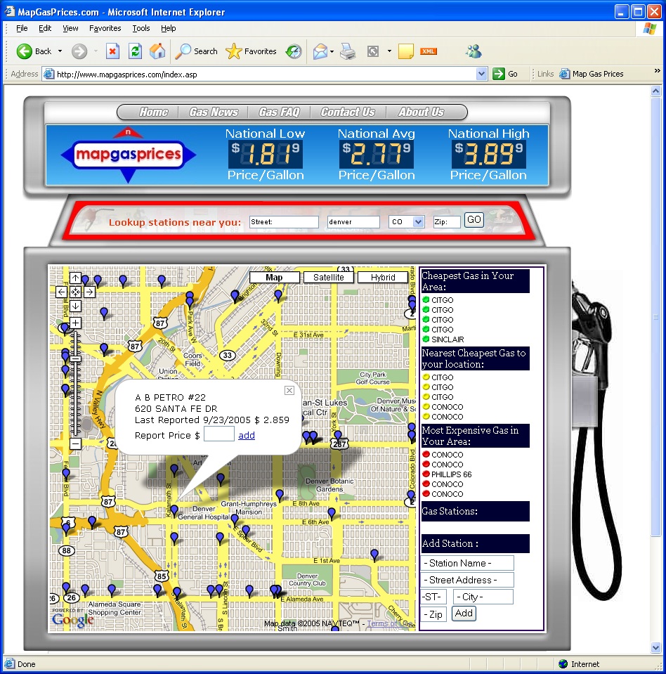666x674 pixels.
Task: Click the Mail envelope toolbar icon
Action: pyautogui.click(x=320, y=51)
